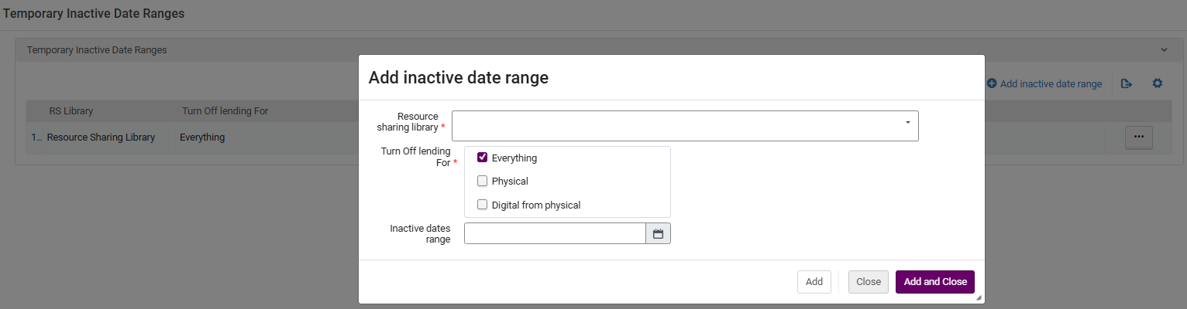Click the plus icon beside Add inactive date range
This screenshot has height=309, width=1187.
point(992,83)
